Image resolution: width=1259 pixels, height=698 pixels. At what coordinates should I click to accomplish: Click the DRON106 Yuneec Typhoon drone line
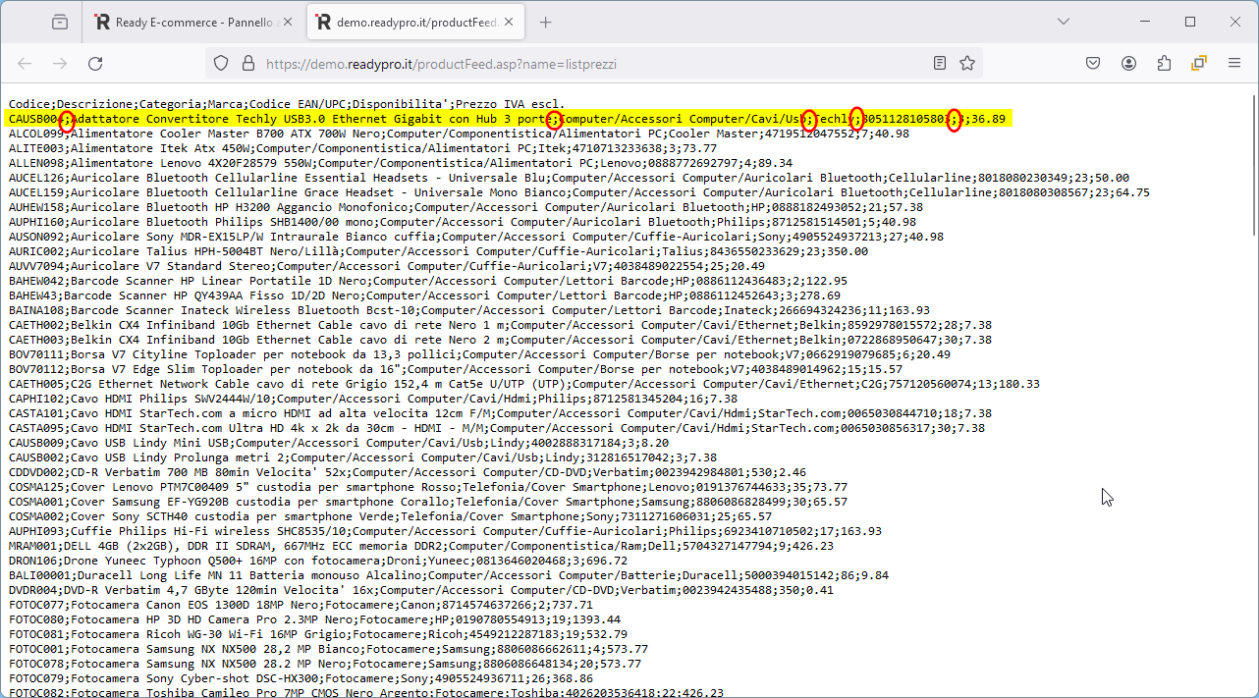click(317, 561)
